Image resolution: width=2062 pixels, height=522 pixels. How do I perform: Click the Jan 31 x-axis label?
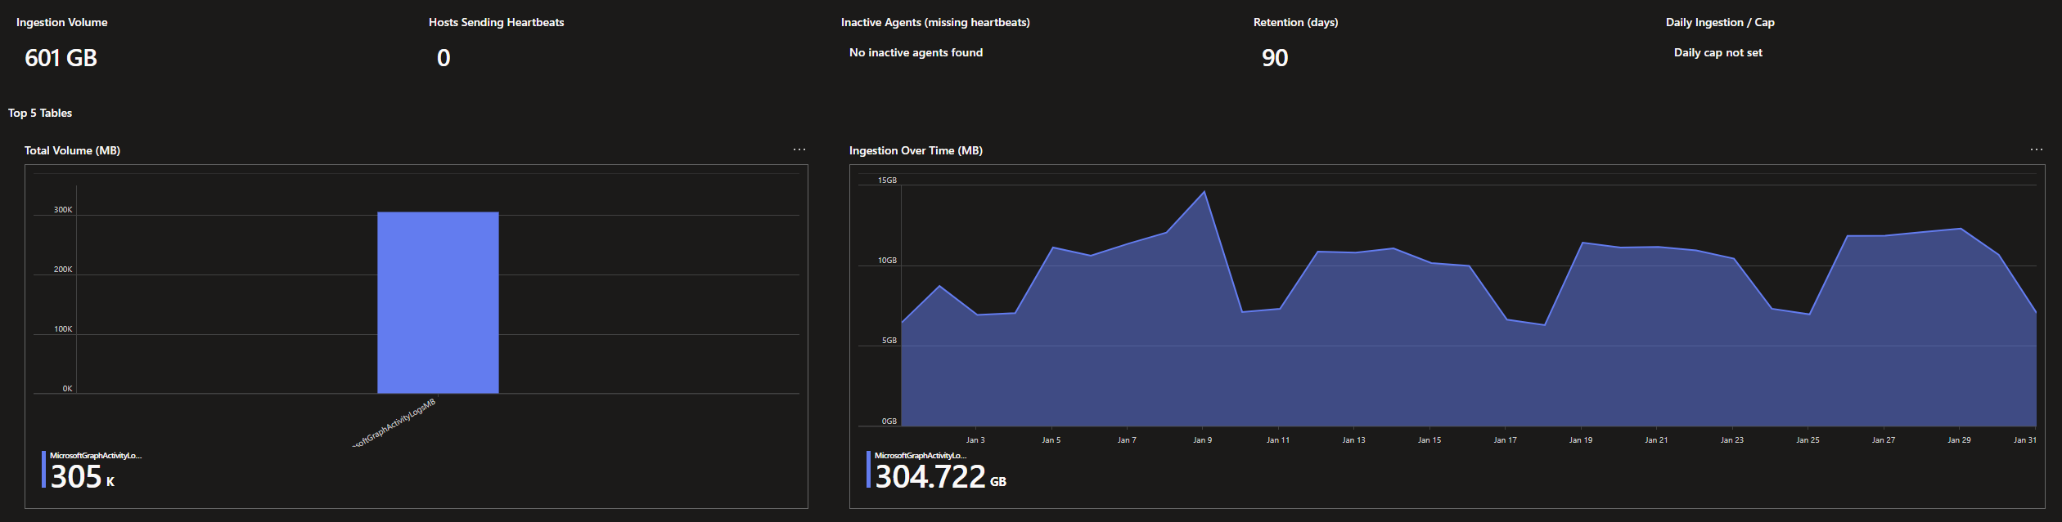[2024, 440]
